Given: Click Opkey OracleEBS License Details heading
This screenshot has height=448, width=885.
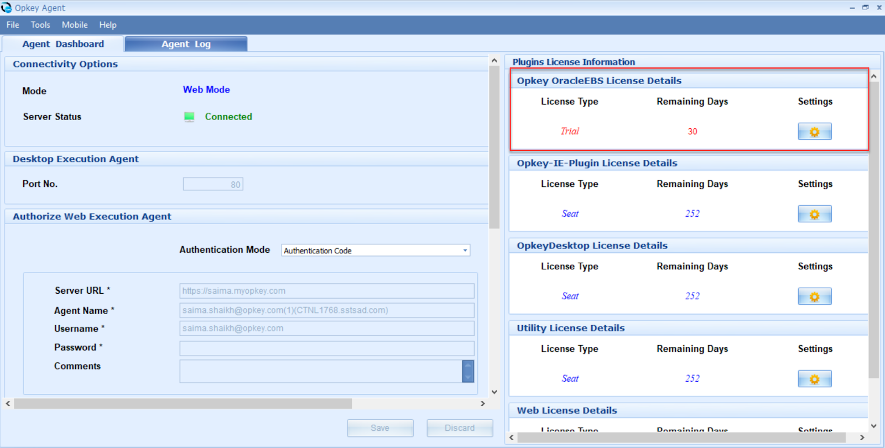Looking at the screenshot, I should [x=599, y=81].
